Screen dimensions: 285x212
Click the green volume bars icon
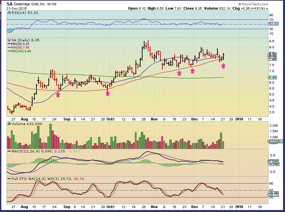tap(9, 124)
